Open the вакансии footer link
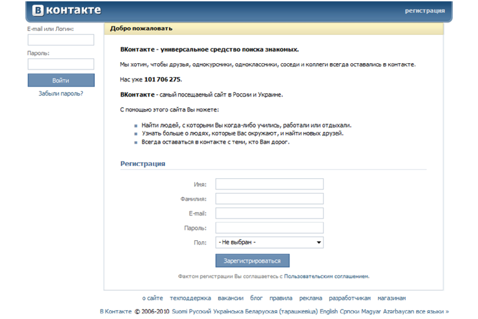478x319 pixels. [230, 298]
